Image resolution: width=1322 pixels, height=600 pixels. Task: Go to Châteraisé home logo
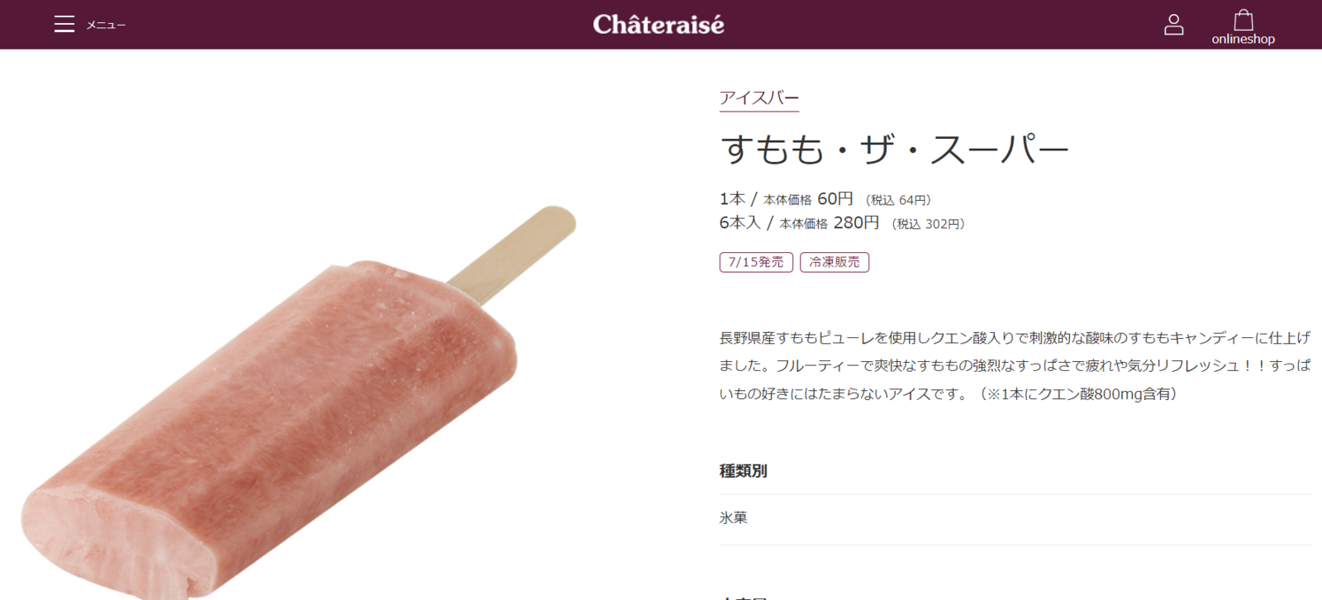[x=659, y=25]
